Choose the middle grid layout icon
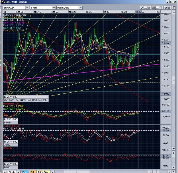178x173 pixels. pyautogui.click(x=157, y=8)
